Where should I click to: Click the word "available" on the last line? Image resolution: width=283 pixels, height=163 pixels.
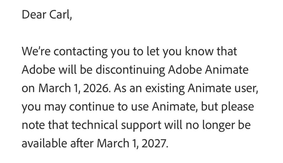click(x=44, y=144)
